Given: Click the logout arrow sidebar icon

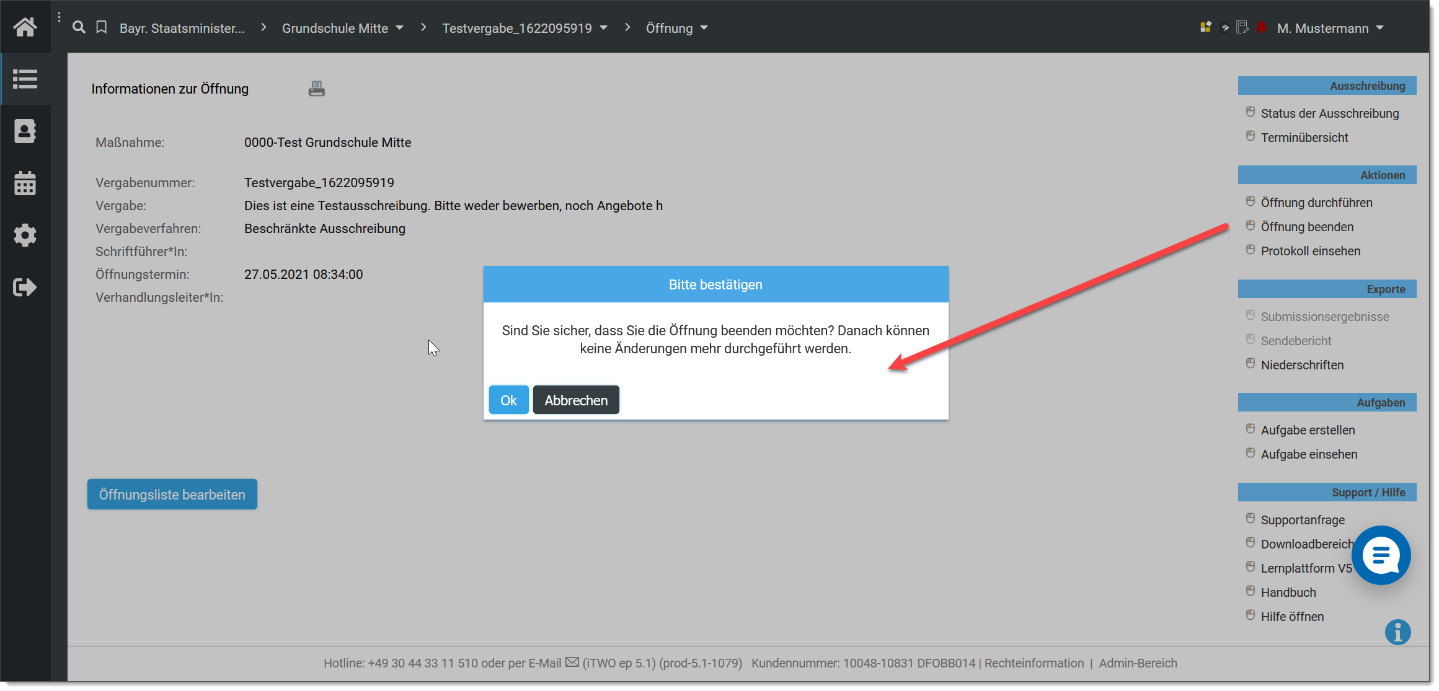Looking at the screenshot, I should tap(25, 288).
